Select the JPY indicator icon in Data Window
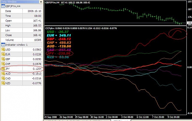 point(3,69)
